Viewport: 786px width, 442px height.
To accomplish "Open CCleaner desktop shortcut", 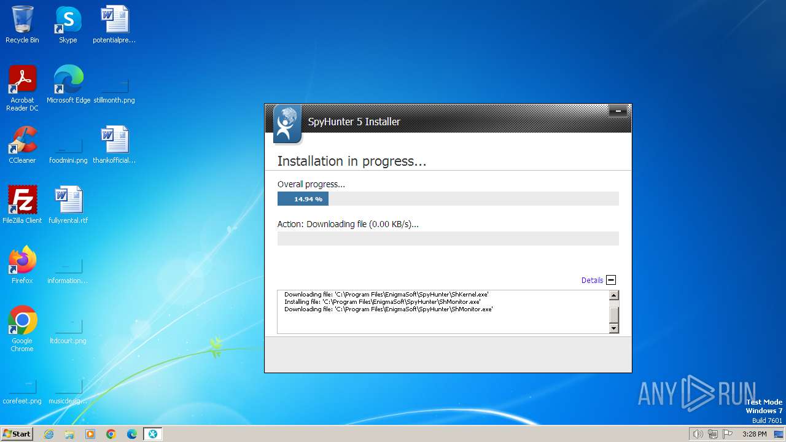I will pos(22,144).
